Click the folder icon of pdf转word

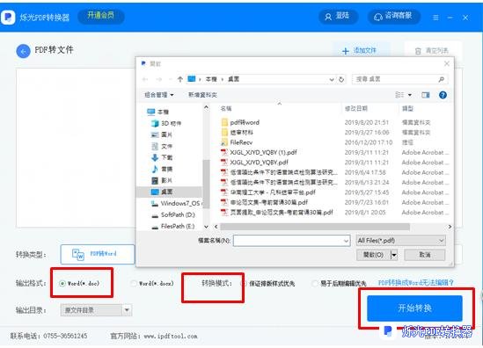pos(224,122)
